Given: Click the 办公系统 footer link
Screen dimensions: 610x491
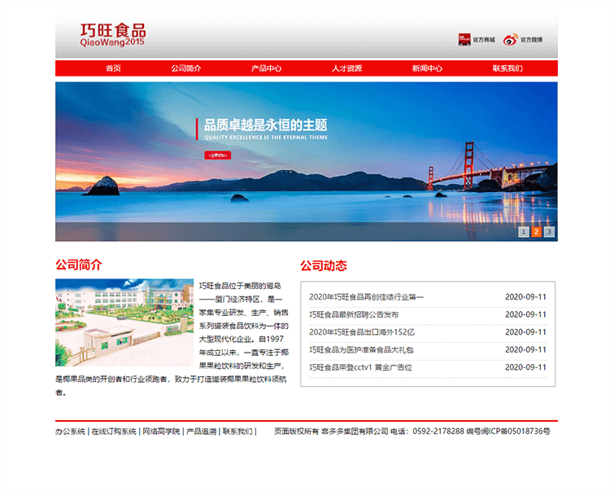Looking at the screenshot, I should (70, 432).
